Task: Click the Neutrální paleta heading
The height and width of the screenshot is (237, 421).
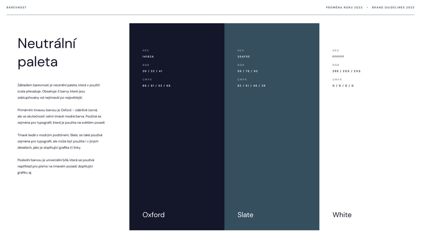Action: pos(47,53)
